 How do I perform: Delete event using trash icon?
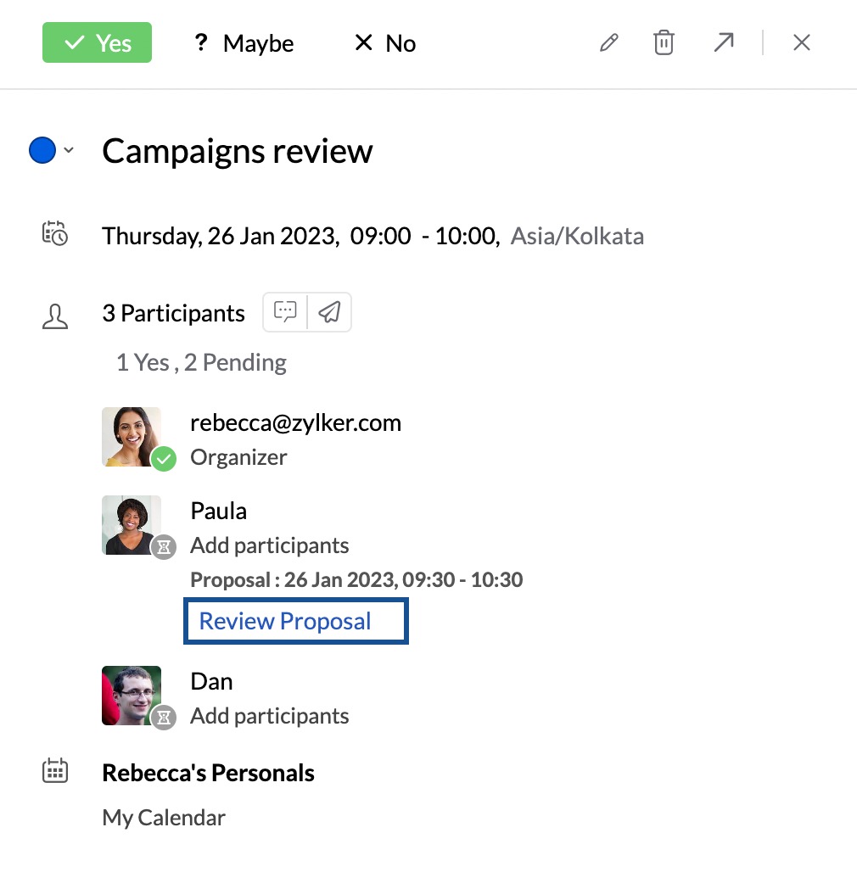(664, 42)
